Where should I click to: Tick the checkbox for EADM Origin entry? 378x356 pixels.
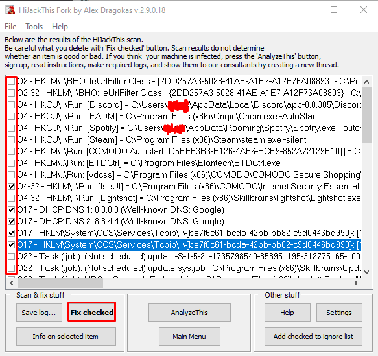(11, 117)
